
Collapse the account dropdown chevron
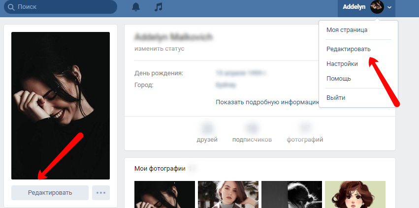(389, 7)
